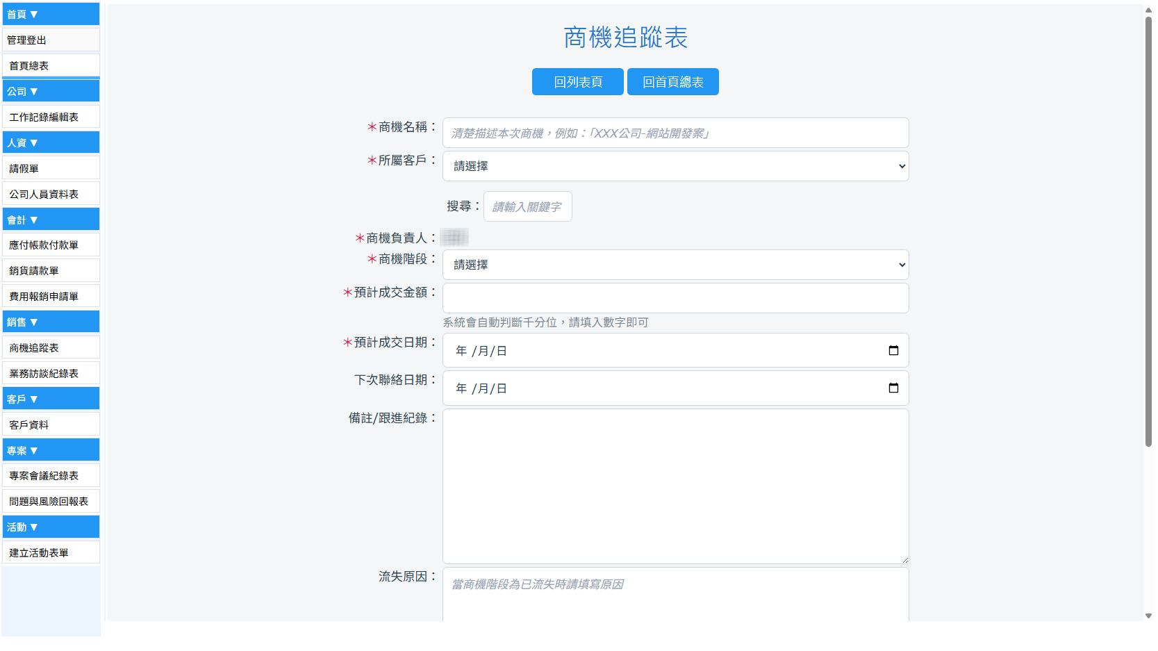Open 商機追蹤表 in sidebar
The image size is (1158, 651).
click(x=51, y=347)
